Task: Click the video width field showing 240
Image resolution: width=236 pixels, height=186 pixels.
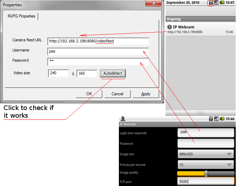Action: 58,74
